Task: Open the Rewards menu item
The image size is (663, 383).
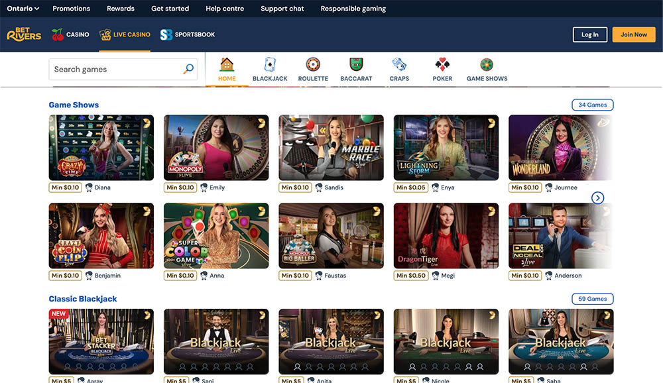Action: tap(121, 9)
